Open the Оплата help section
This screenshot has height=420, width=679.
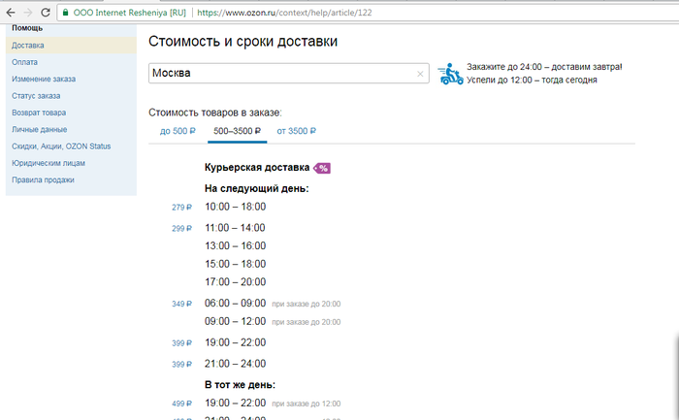coord(24,62)
